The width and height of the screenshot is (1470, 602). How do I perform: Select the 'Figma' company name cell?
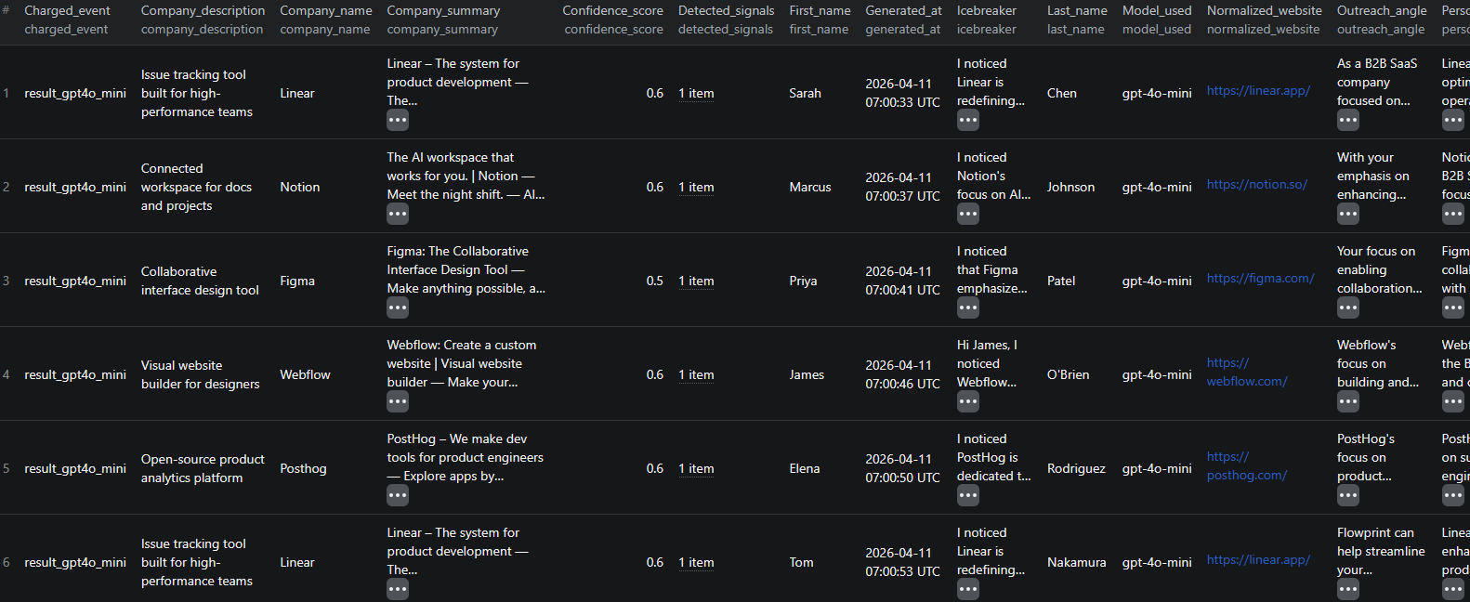pyautogui.click(x=297, y=281)
